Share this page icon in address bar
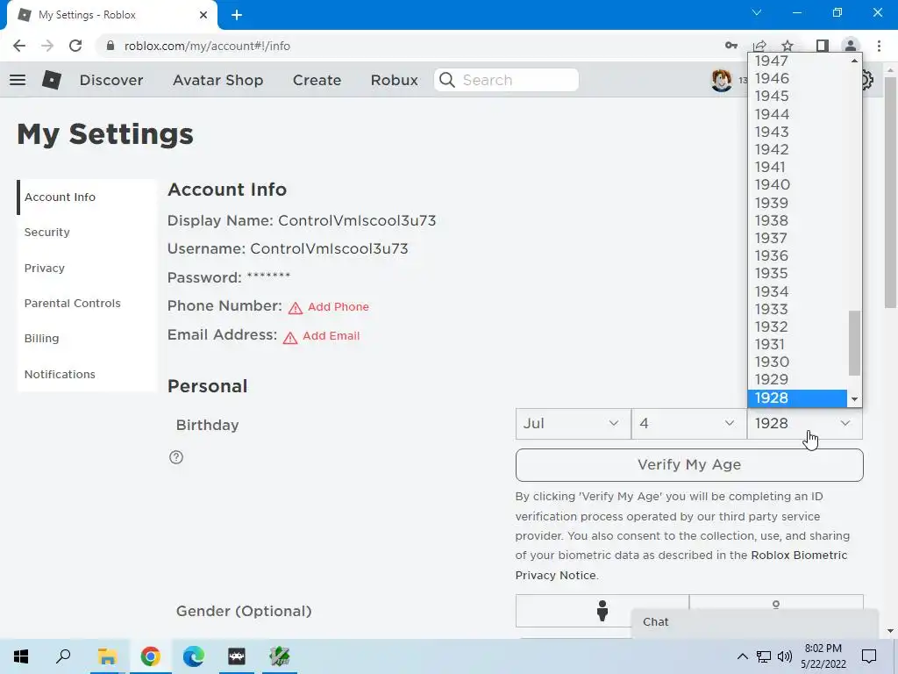The width and height of the screenshot is (898, 674). point(759,46)
